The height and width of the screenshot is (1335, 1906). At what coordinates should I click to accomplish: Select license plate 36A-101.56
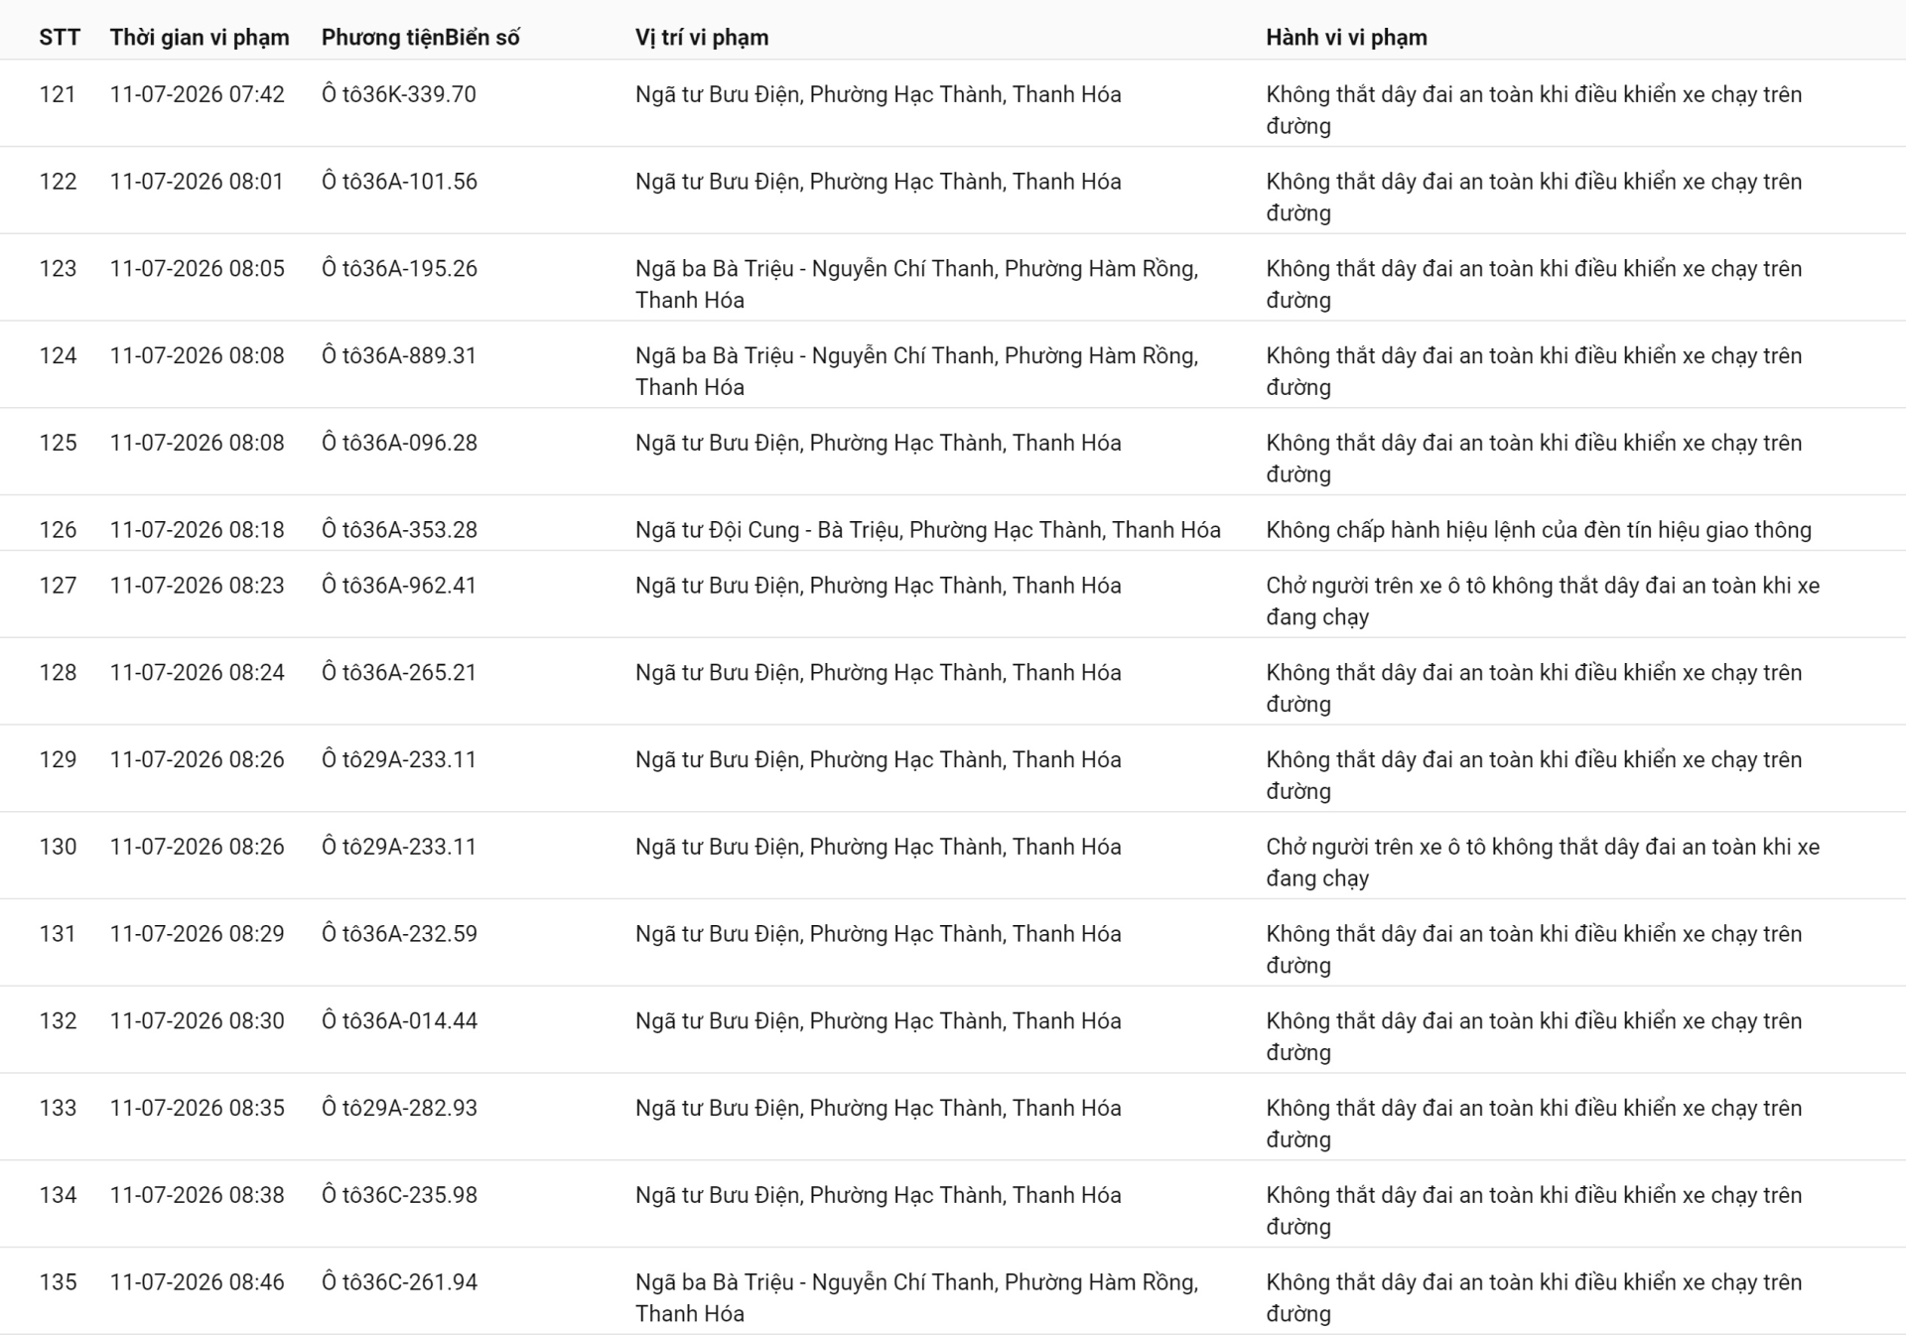[x=421, y=182]
